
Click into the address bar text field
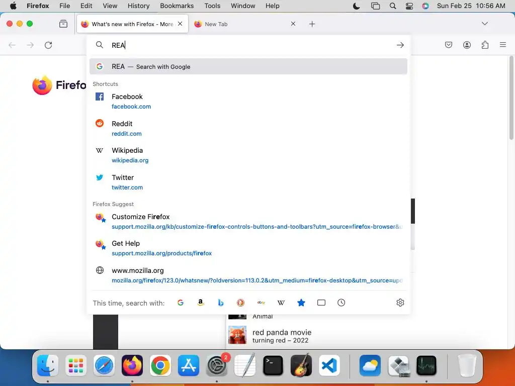pos(249,45)
